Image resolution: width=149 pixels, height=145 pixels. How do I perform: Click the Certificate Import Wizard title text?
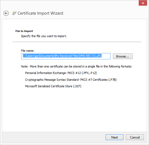tap(40, 13)
